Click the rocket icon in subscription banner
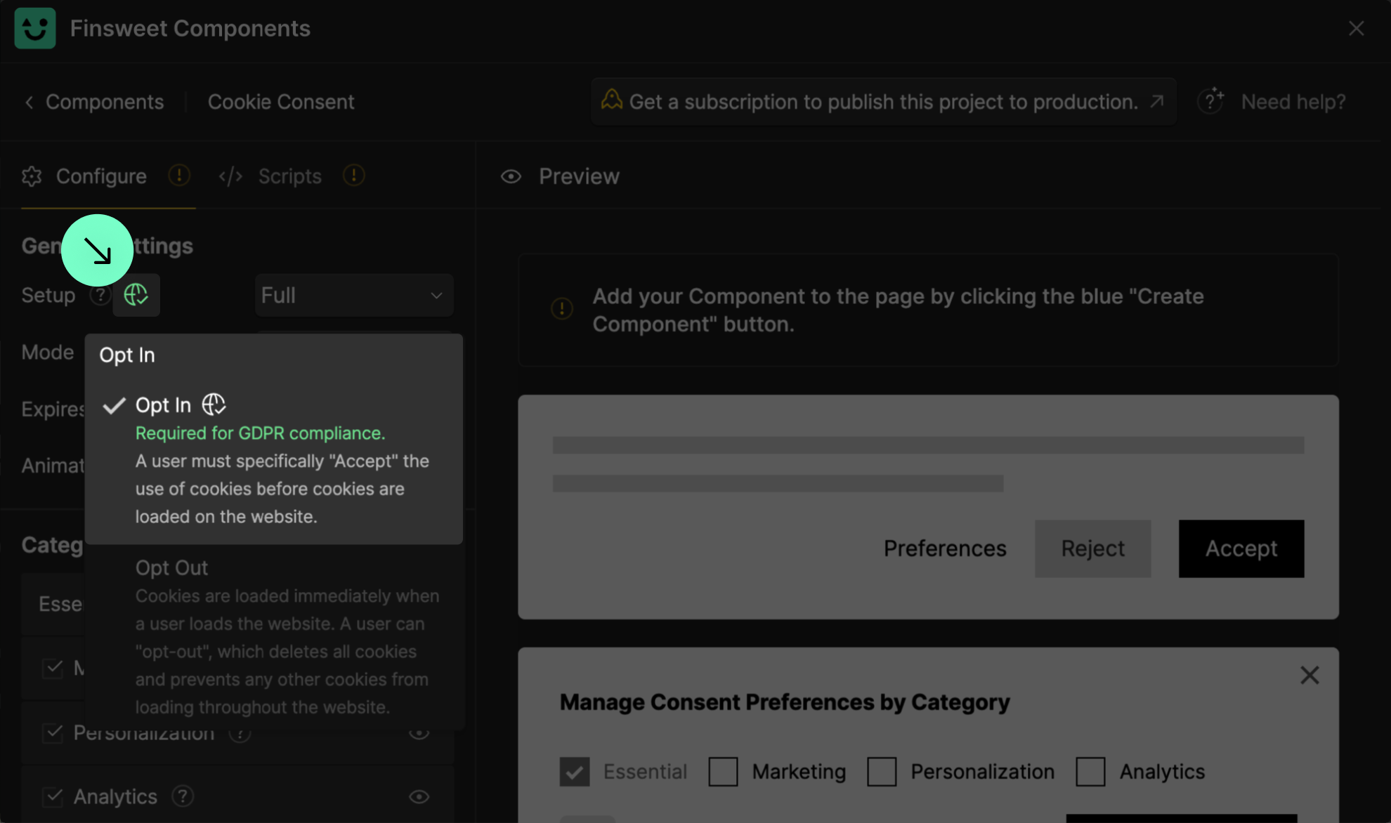Image resolution: width=1391 pixels, height=823 pixels. point(611,100)
